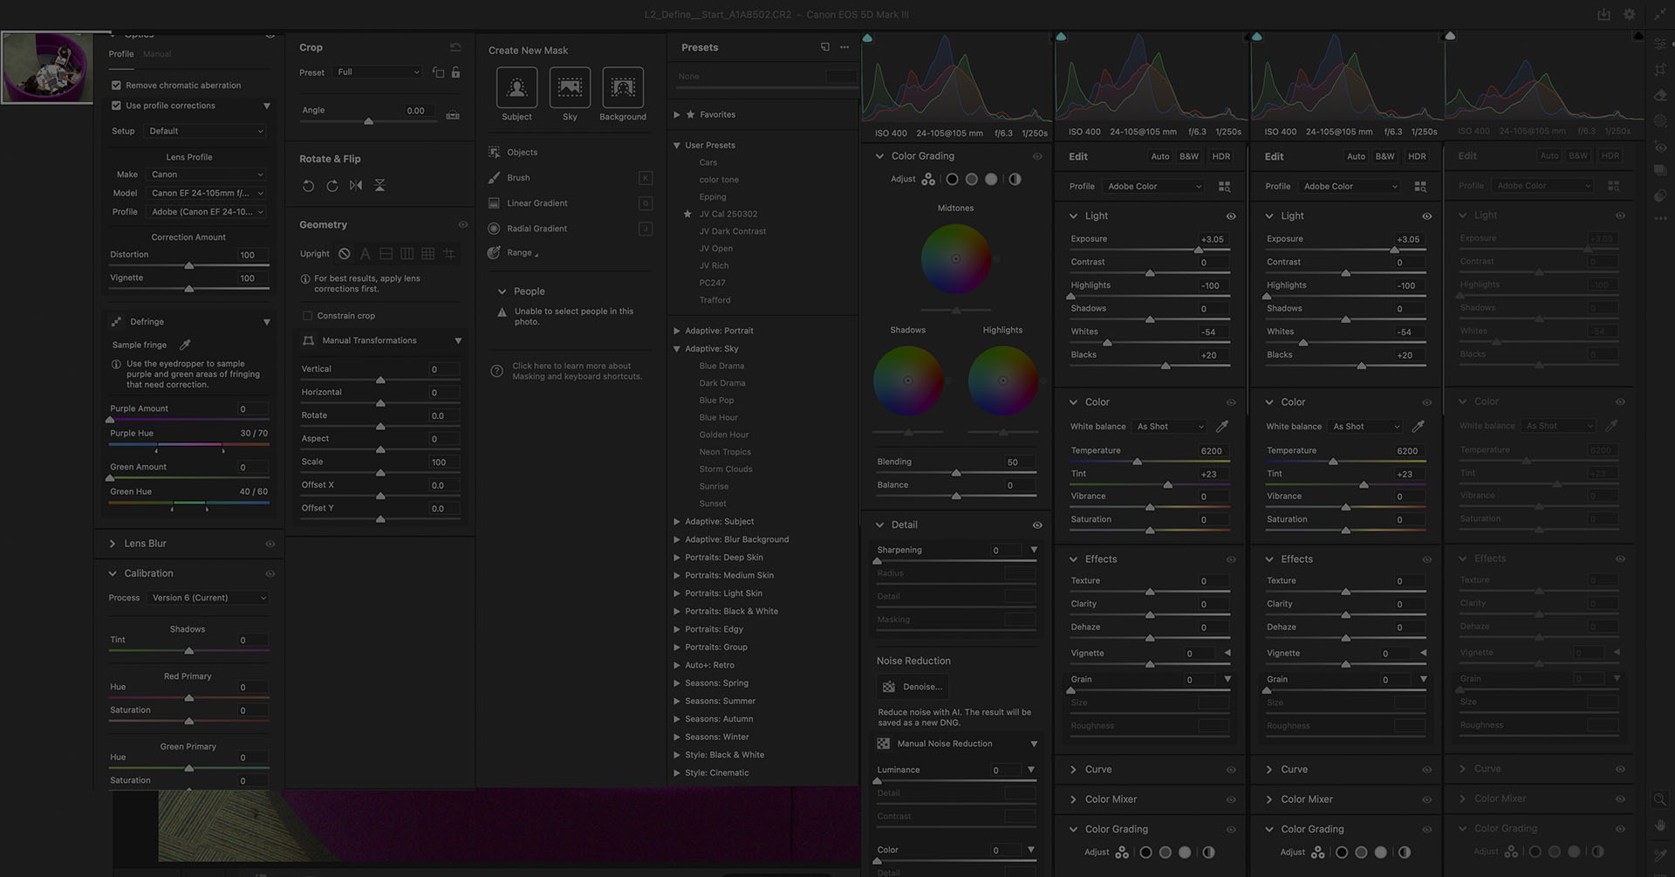This screenshot has width=1675, height=877.
Task: Create a Background mask
Action: [622, 87]
